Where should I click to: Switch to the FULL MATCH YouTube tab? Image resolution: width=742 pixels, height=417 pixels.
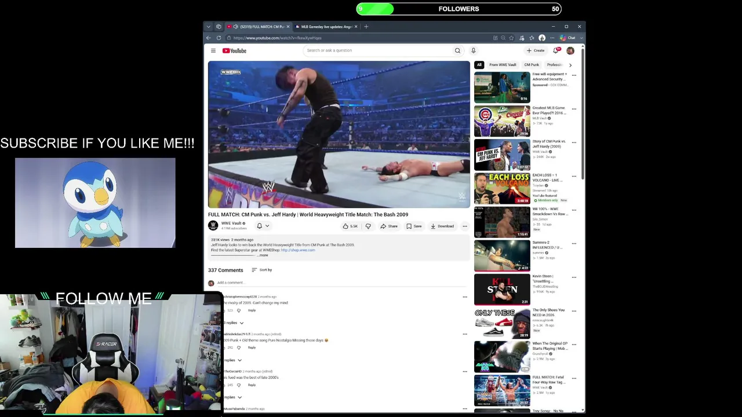[x=259, y=27]
